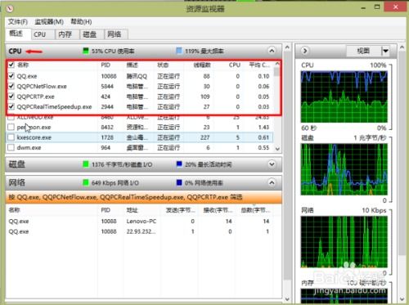Sort CPU list by CPU column header

(x=235, y=65)
